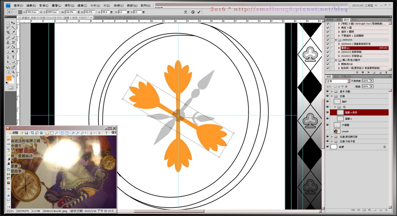Uncheck the 轉換成RGB action checkbox
This screenshot has width=397, height=216.
click(328, 64)
